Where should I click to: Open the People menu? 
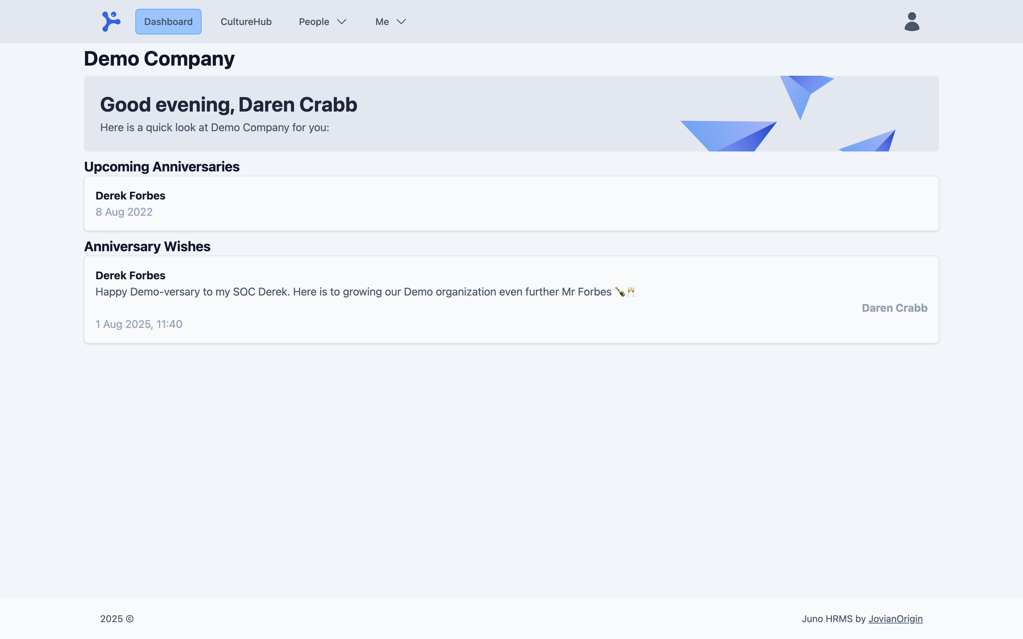click(x=322, y=22)
